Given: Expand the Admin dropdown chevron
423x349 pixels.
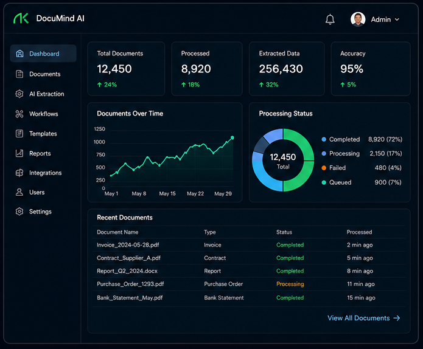Looking at the screenshot, I should pyautogui.click(x=397, y=19).
